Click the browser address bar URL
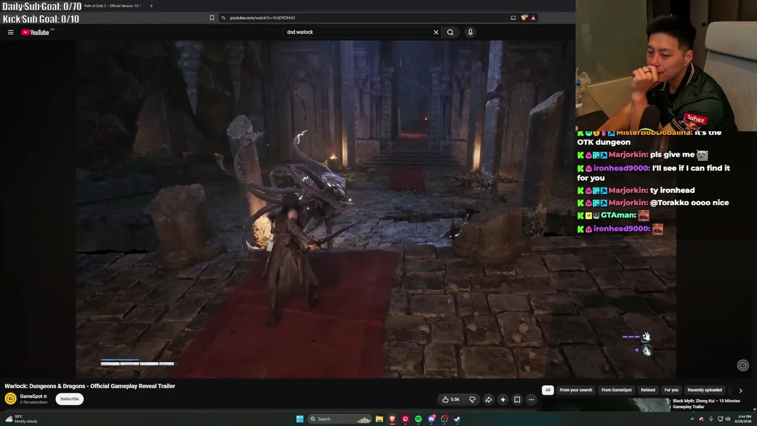This screenshot has width=757, height=426. [262, 18]
